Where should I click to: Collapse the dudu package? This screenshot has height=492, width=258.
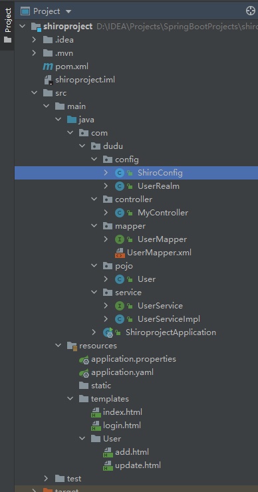82,146
